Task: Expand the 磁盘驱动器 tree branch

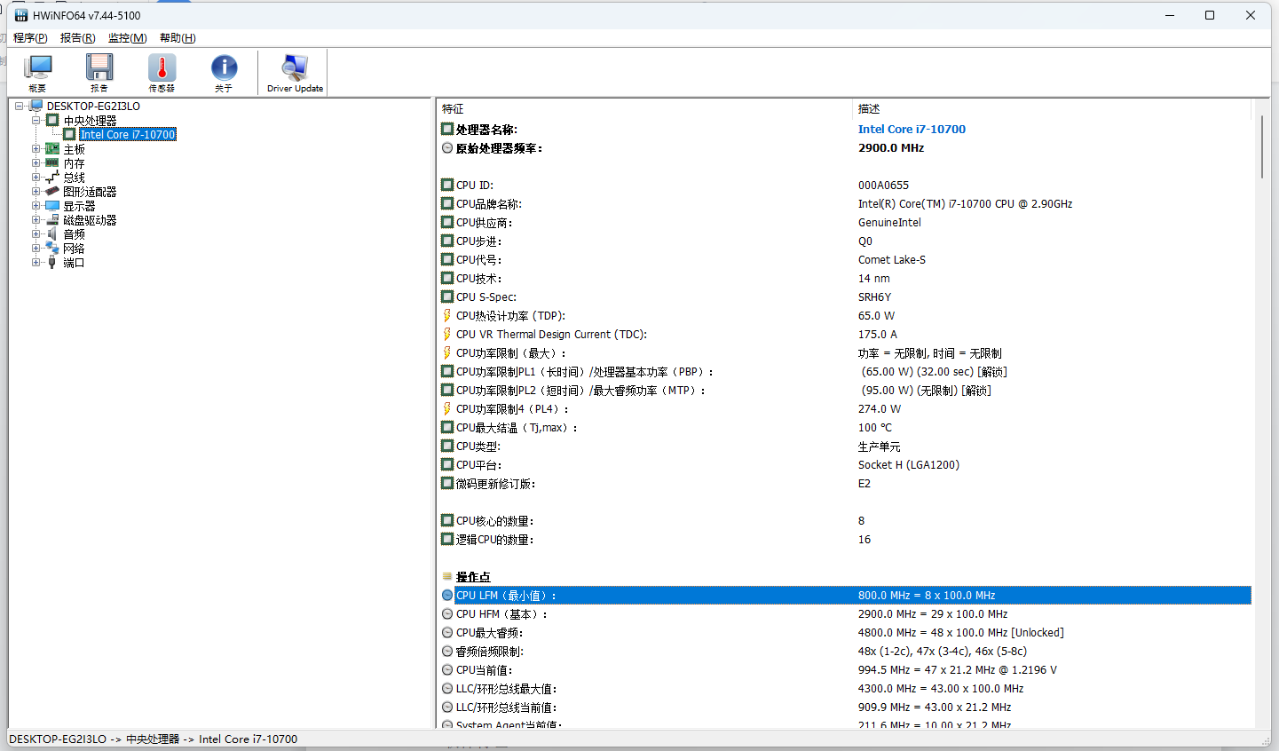Action: (36, 220)
